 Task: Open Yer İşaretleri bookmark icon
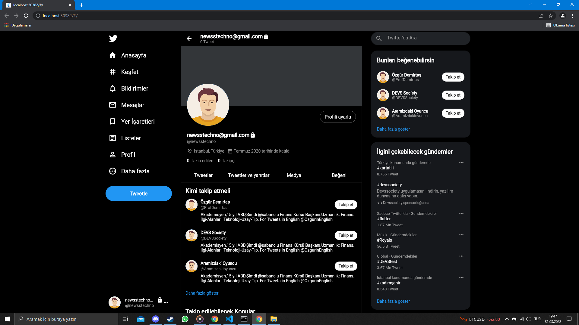tap(112, 122)
